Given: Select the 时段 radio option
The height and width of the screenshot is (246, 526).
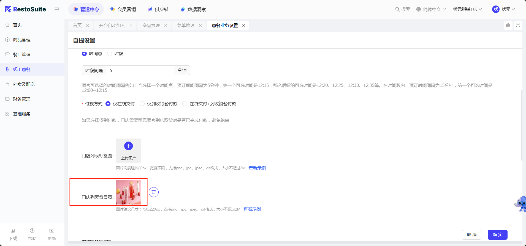Looking at the screenshot, I should click(110, 54).
